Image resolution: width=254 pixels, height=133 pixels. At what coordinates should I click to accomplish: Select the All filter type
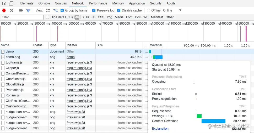click(77, 17)
